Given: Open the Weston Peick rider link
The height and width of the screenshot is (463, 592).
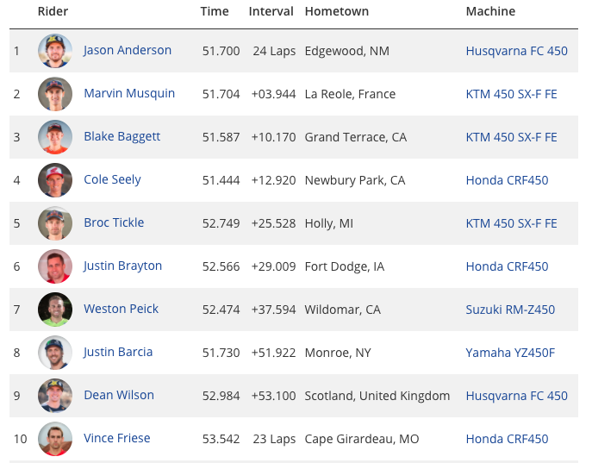Looking at the screenshot, I should 122,309.
